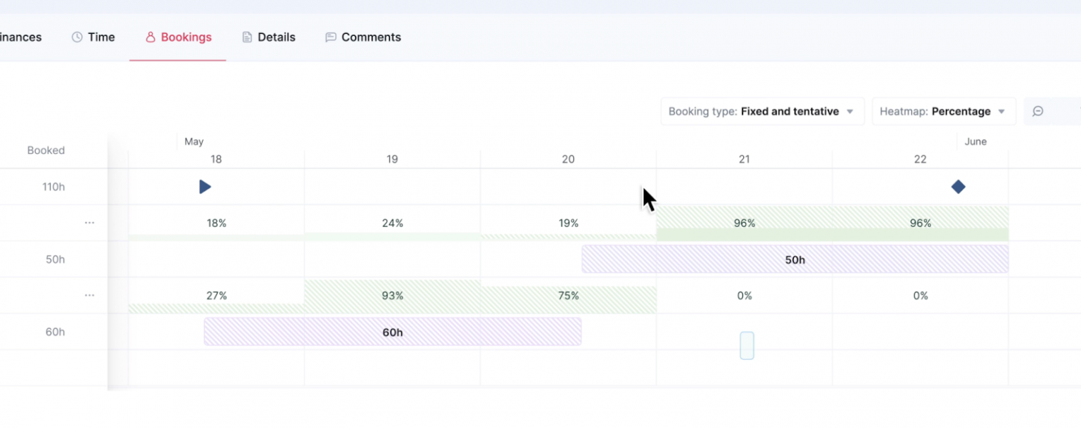This screenshot has height=428, width=1081.
Task: Open the Comments tab
Action: [x=362, y=37]
